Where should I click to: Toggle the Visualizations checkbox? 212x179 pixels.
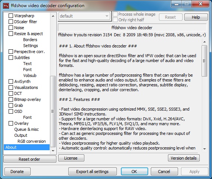click(x=11, y=87)
